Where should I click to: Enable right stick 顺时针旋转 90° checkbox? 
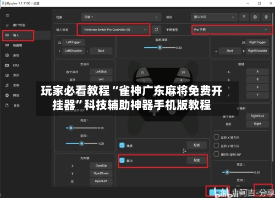click(x=216, y=154)
